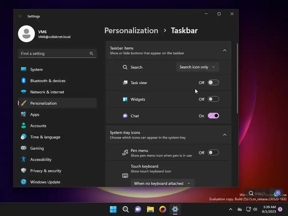The height and width of the screenshot is (216, 288).
Task: Click the Gaming controller icon
Action: pyautogui.click(x=24, y=148)
